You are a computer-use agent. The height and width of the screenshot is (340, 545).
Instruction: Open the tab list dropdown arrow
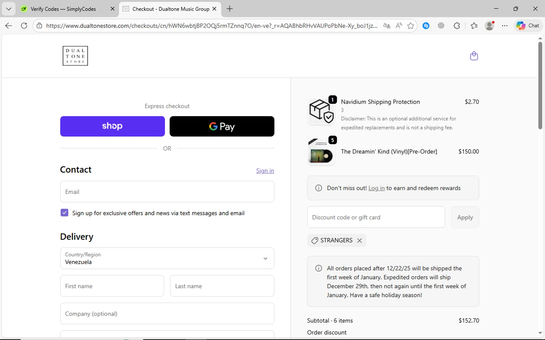click(8, 9)
